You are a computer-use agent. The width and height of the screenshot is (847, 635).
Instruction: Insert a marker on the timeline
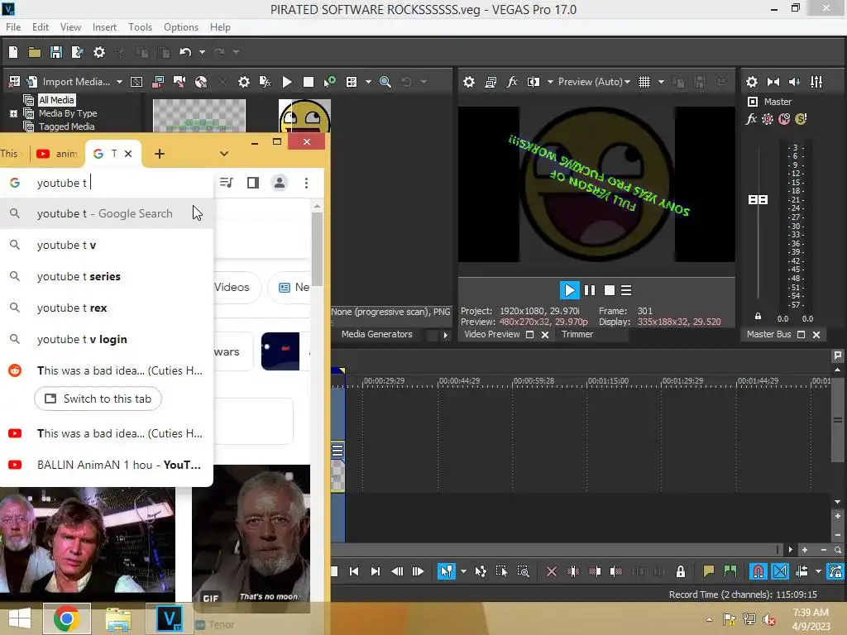tap(708, 571)
